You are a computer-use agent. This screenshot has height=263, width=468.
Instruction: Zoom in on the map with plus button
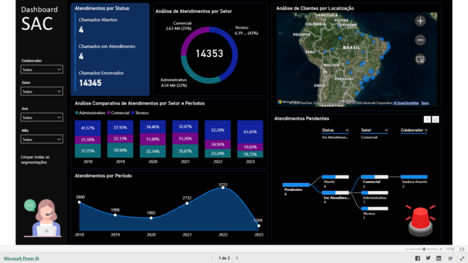point(420,21)
